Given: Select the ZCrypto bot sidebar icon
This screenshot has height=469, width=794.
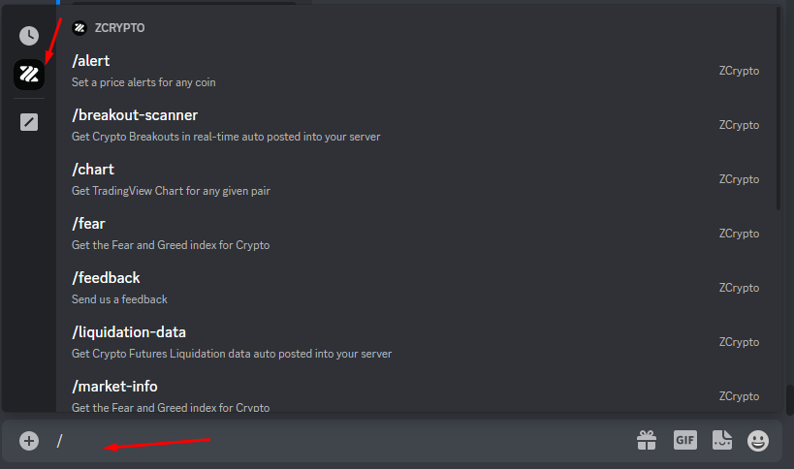Looking at the screenshot, I should [x=29, y=75].
